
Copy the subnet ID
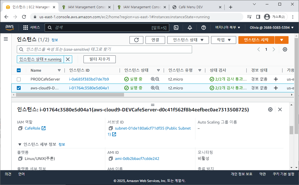[111, 128]
